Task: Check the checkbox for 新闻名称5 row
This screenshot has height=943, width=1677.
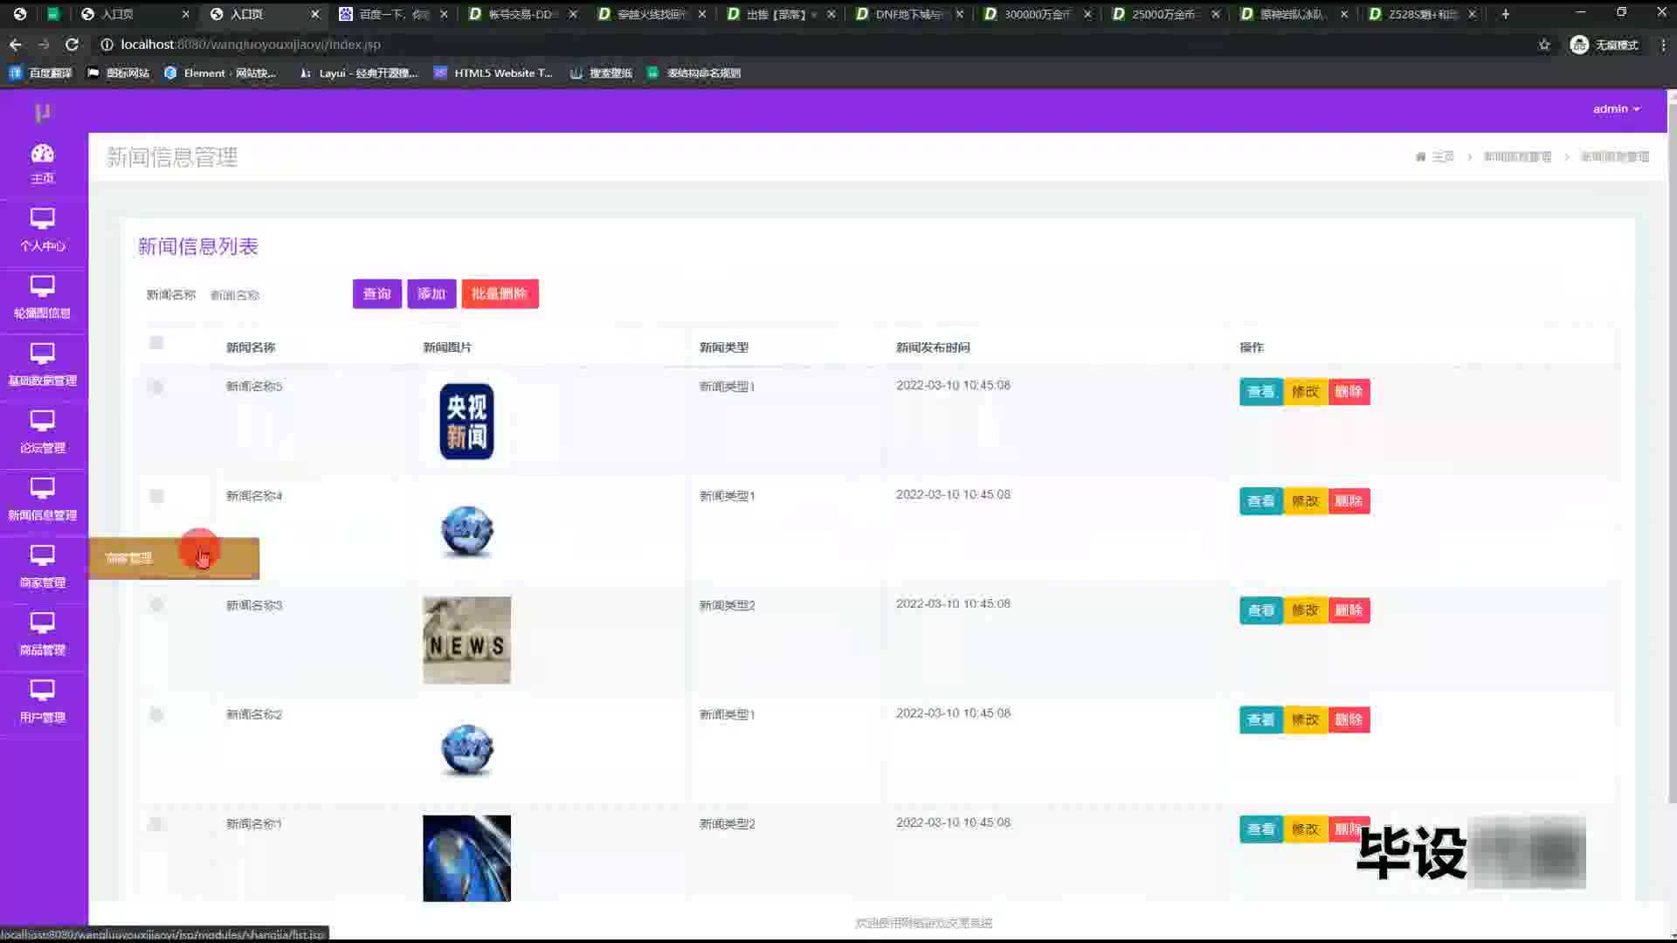Action: click(x=156, y=387)
